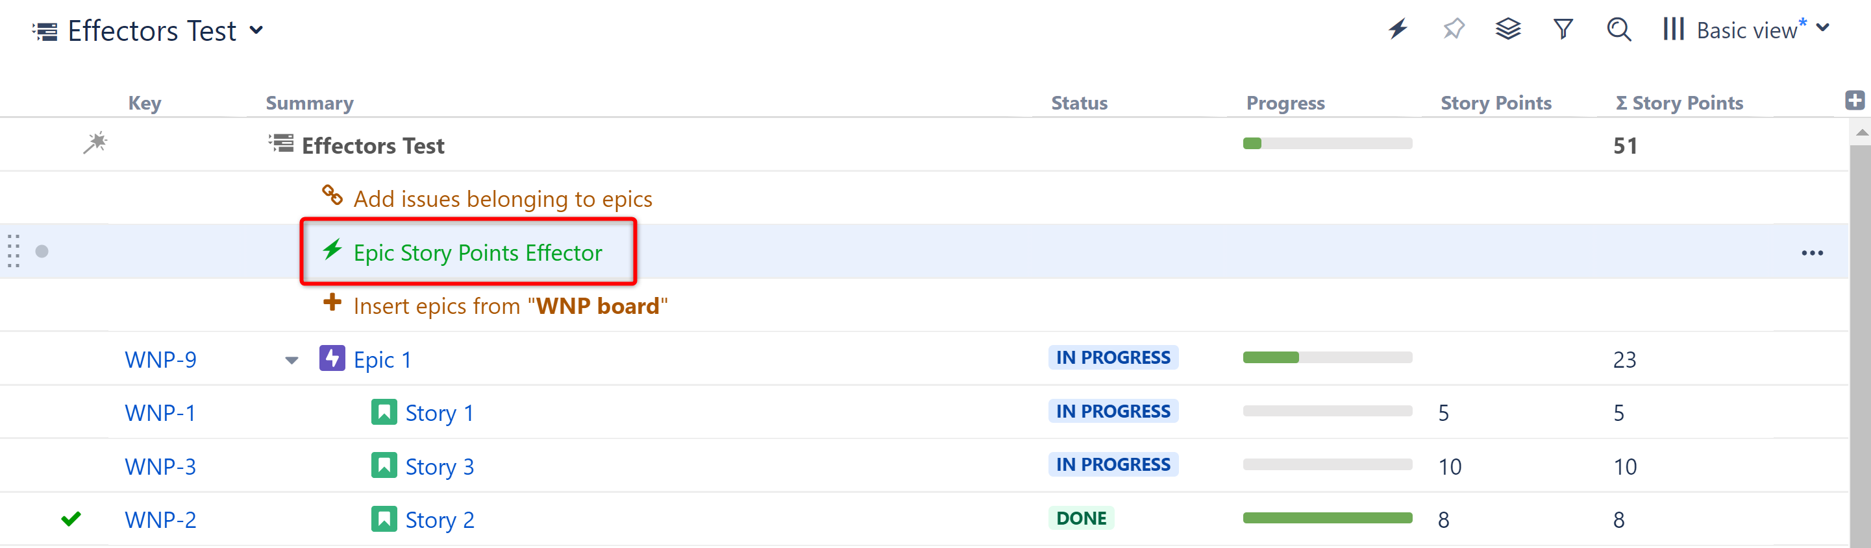This screenshot has width=1871, height=548.
Task: Toggle the row selection dot on effector row
Action: (42, 251)
